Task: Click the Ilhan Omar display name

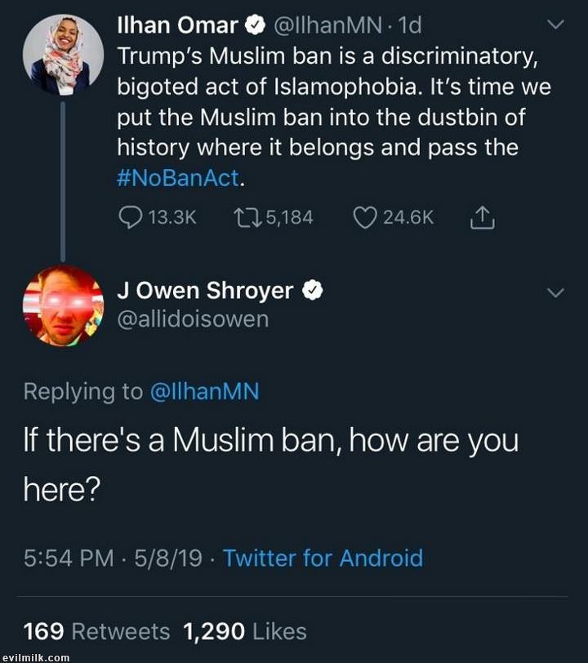Action: 178,26
